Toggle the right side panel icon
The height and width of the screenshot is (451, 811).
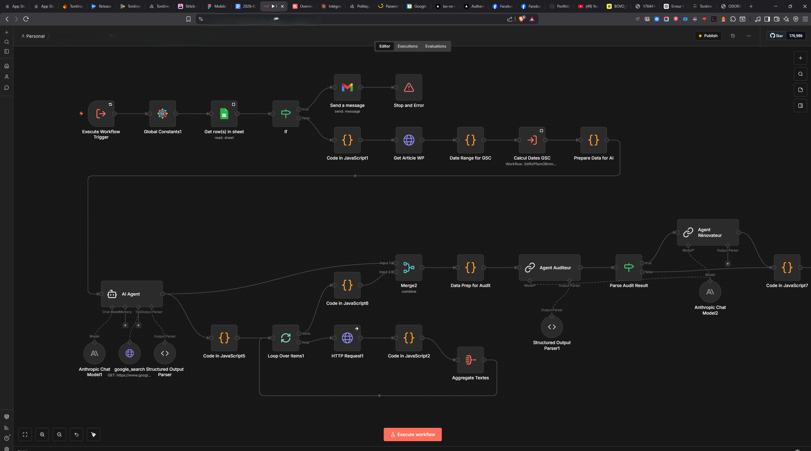pyautogui.click(x=800, y=106)
